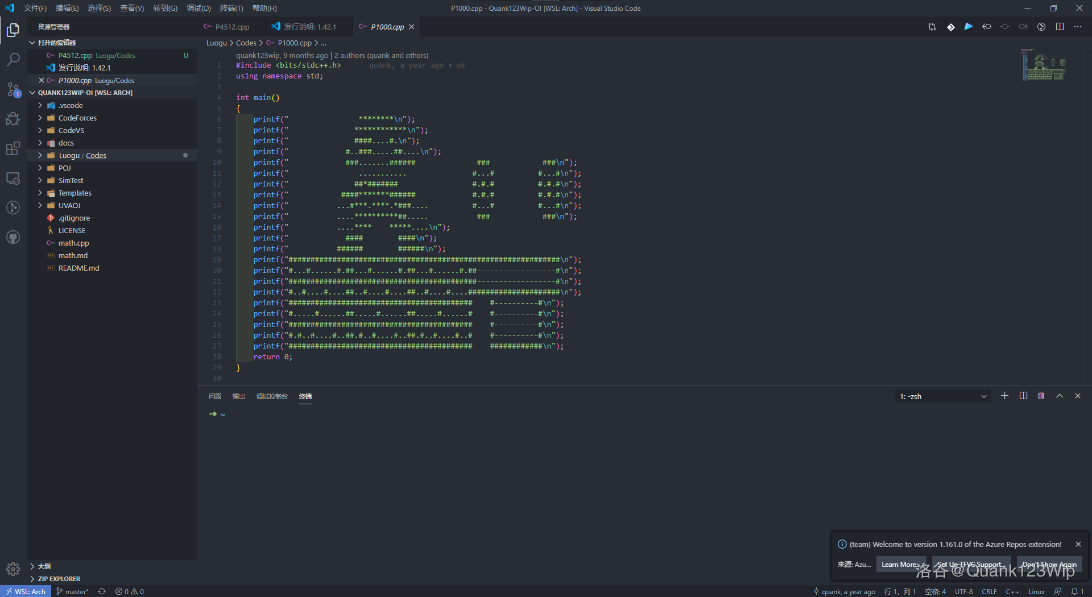
Task: Open Source Control view in Activity Bar
Action: click(x=13, y=89)
